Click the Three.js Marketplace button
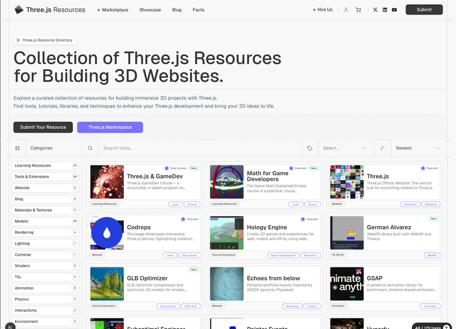456x329 pixels. (x=110, y=127)
